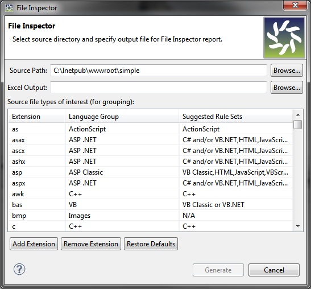
Task: Click the Source Path text field
Action: (x=159, y=71)
